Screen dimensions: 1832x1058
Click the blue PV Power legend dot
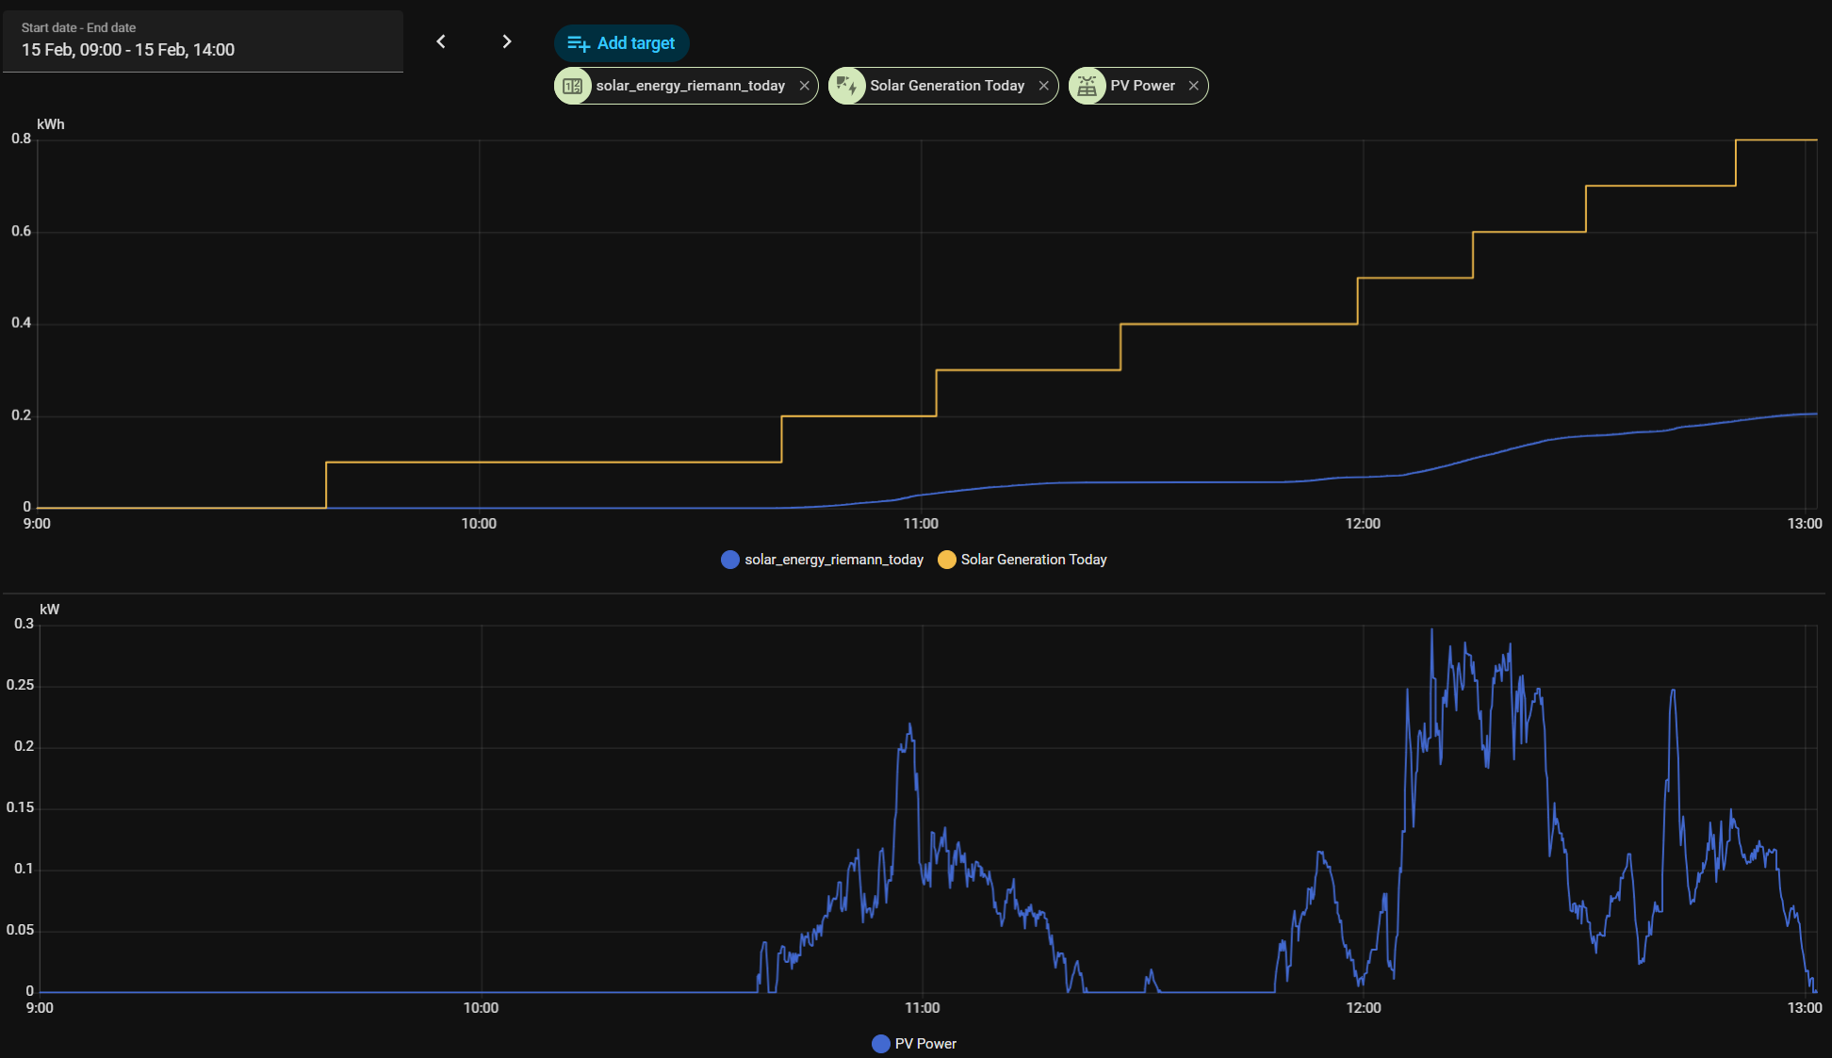point(881,1044)
